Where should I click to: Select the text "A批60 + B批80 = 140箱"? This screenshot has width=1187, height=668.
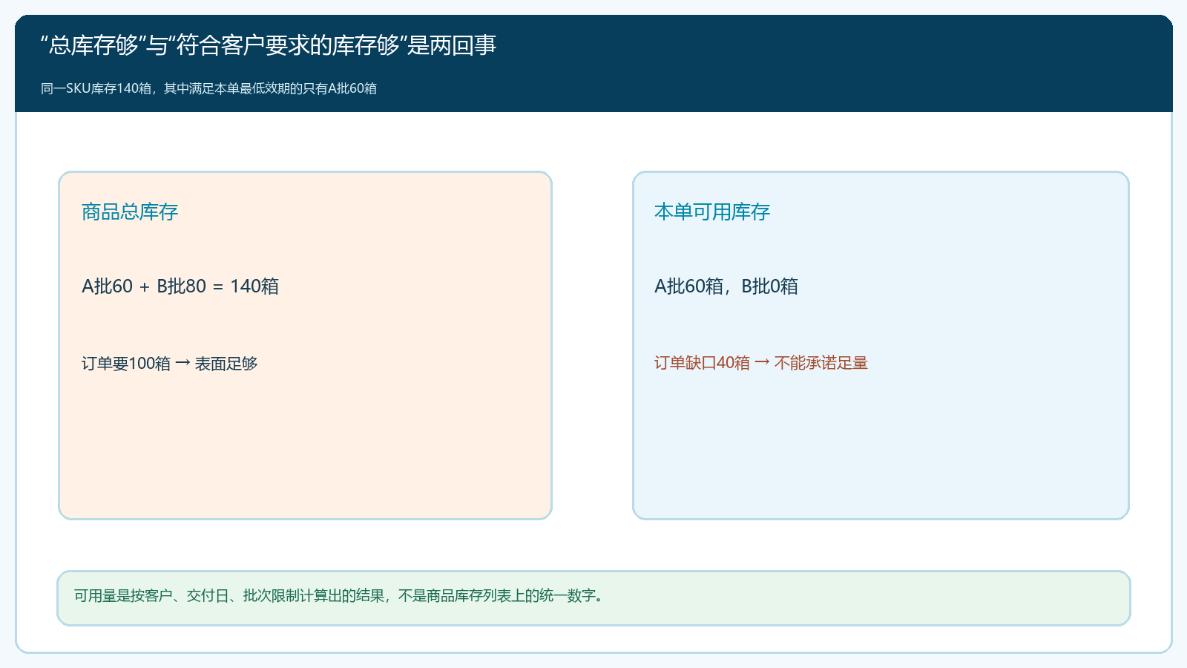[x=180, y=286]
